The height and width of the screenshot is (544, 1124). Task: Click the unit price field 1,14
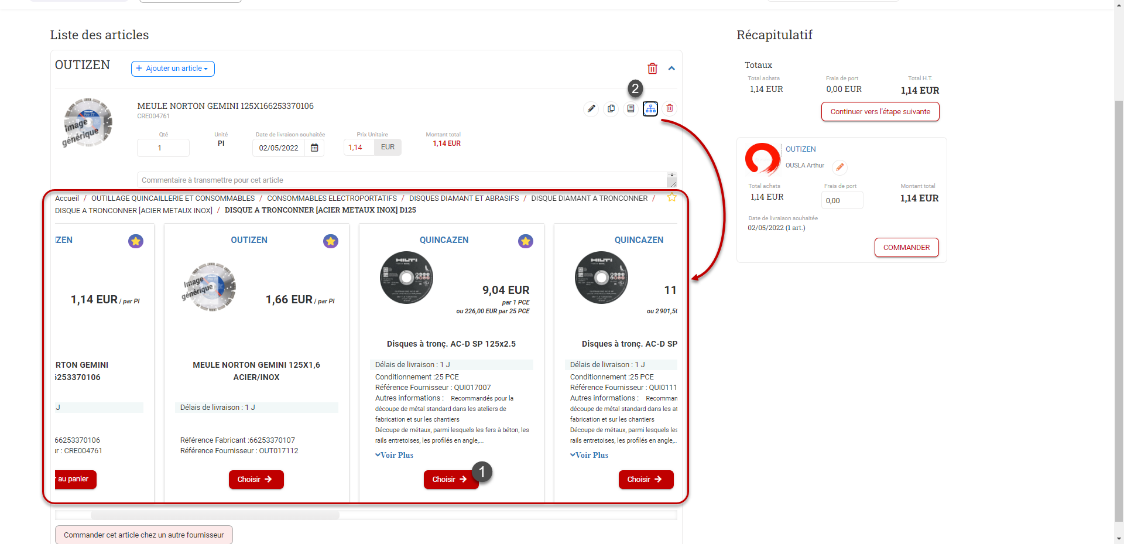358,147
